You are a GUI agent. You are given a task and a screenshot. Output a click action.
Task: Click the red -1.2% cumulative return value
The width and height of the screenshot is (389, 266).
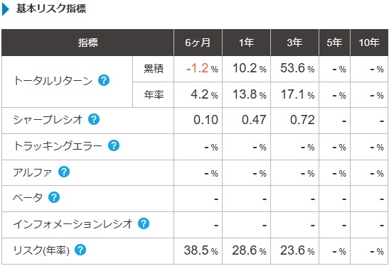[202, 68]
